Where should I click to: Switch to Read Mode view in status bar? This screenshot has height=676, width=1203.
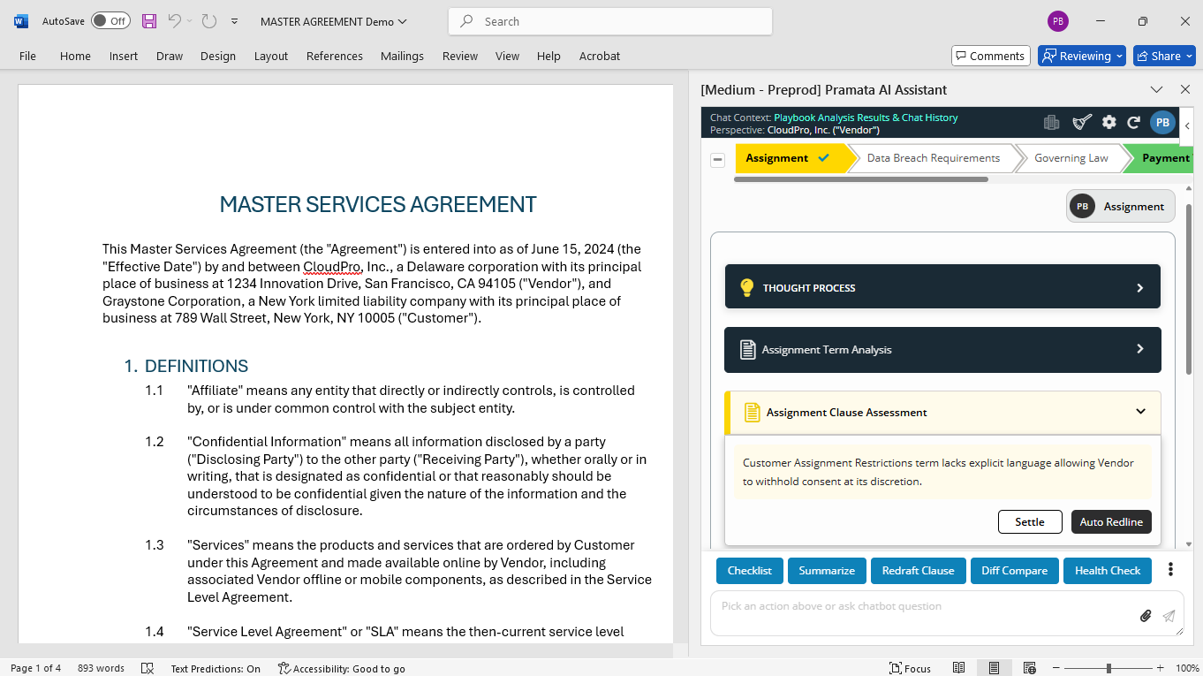pyautogui.click(x=959, y=668)
